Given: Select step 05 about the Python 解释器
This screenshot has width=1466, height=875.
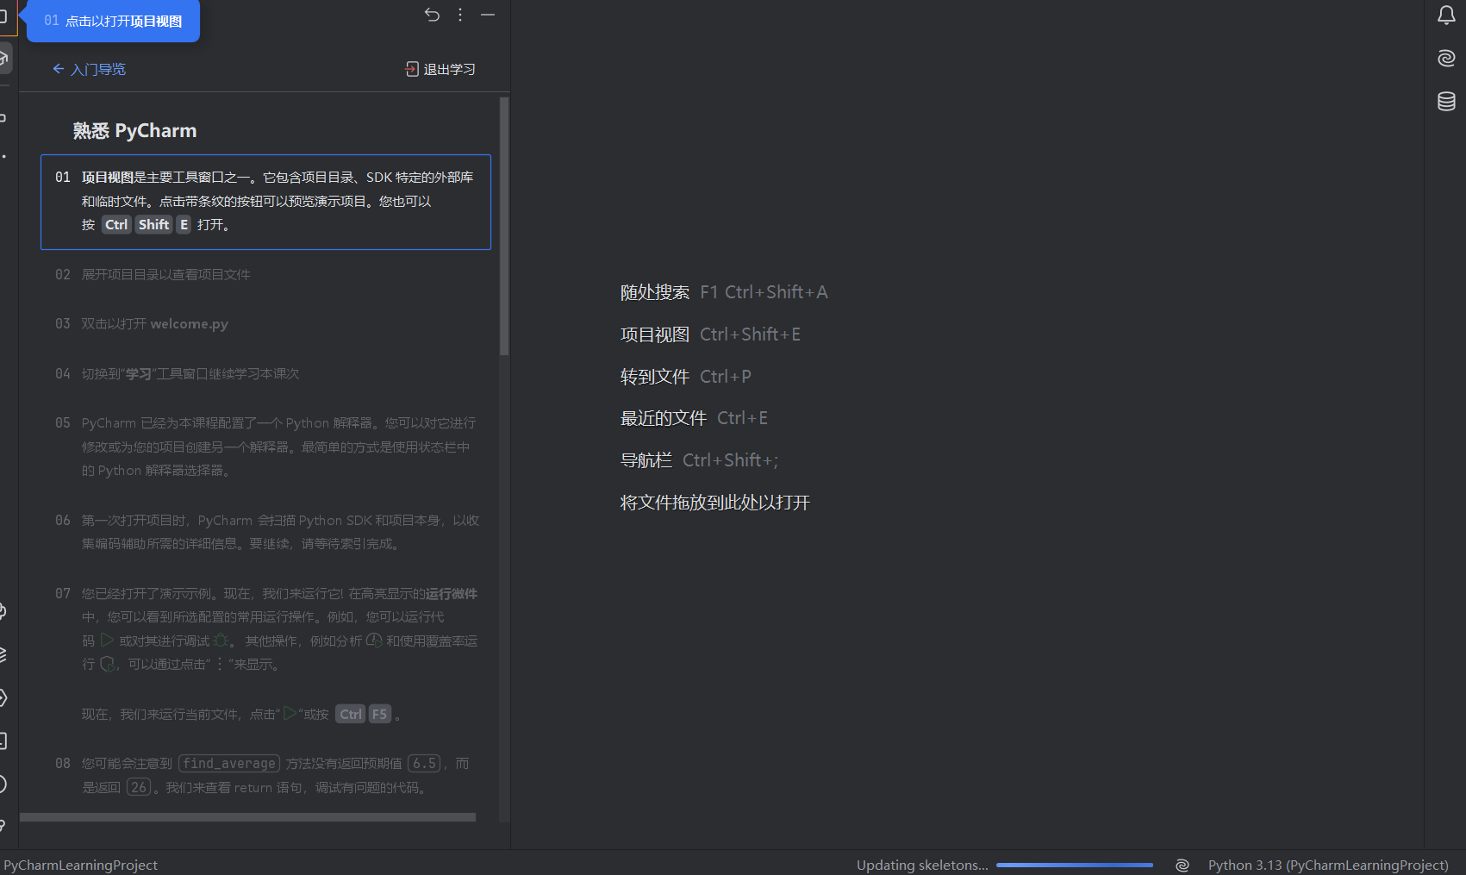Looking at the screenshot, I should 265,447.
